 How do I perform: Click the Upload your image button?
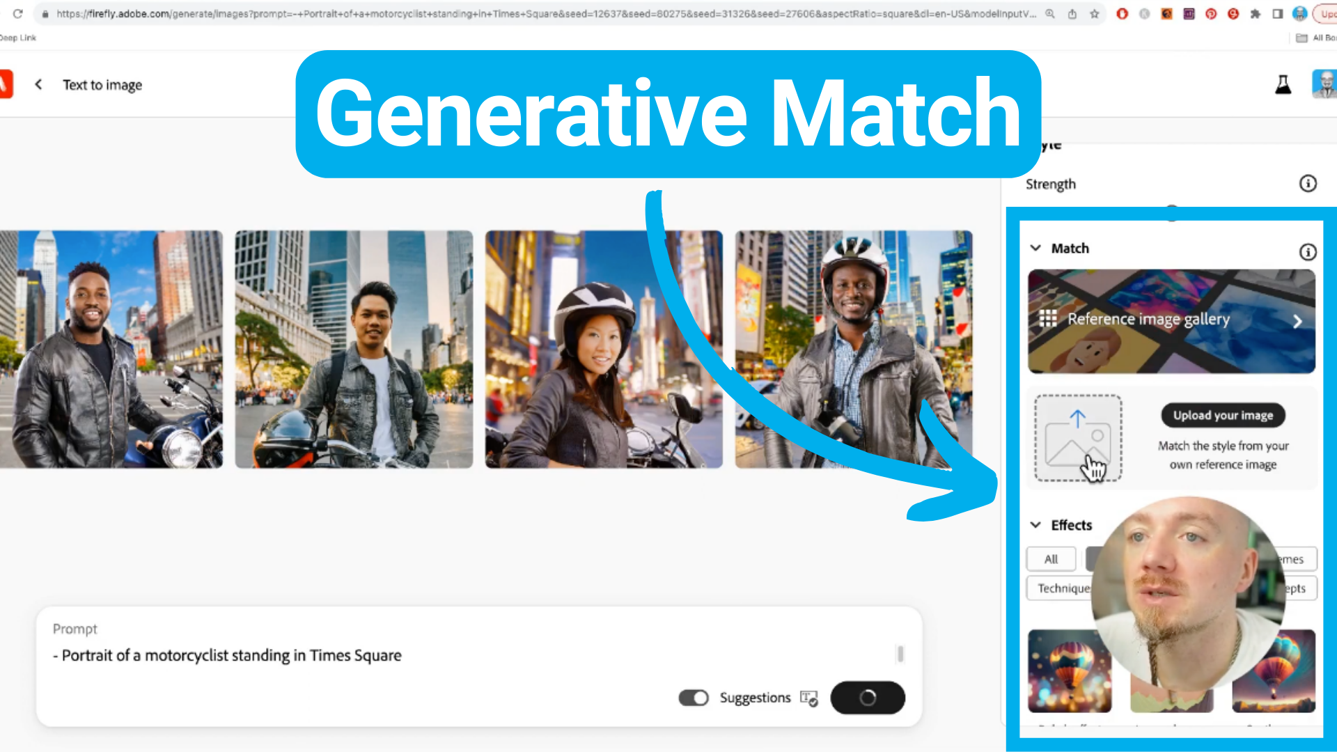tap(1223, 415)
